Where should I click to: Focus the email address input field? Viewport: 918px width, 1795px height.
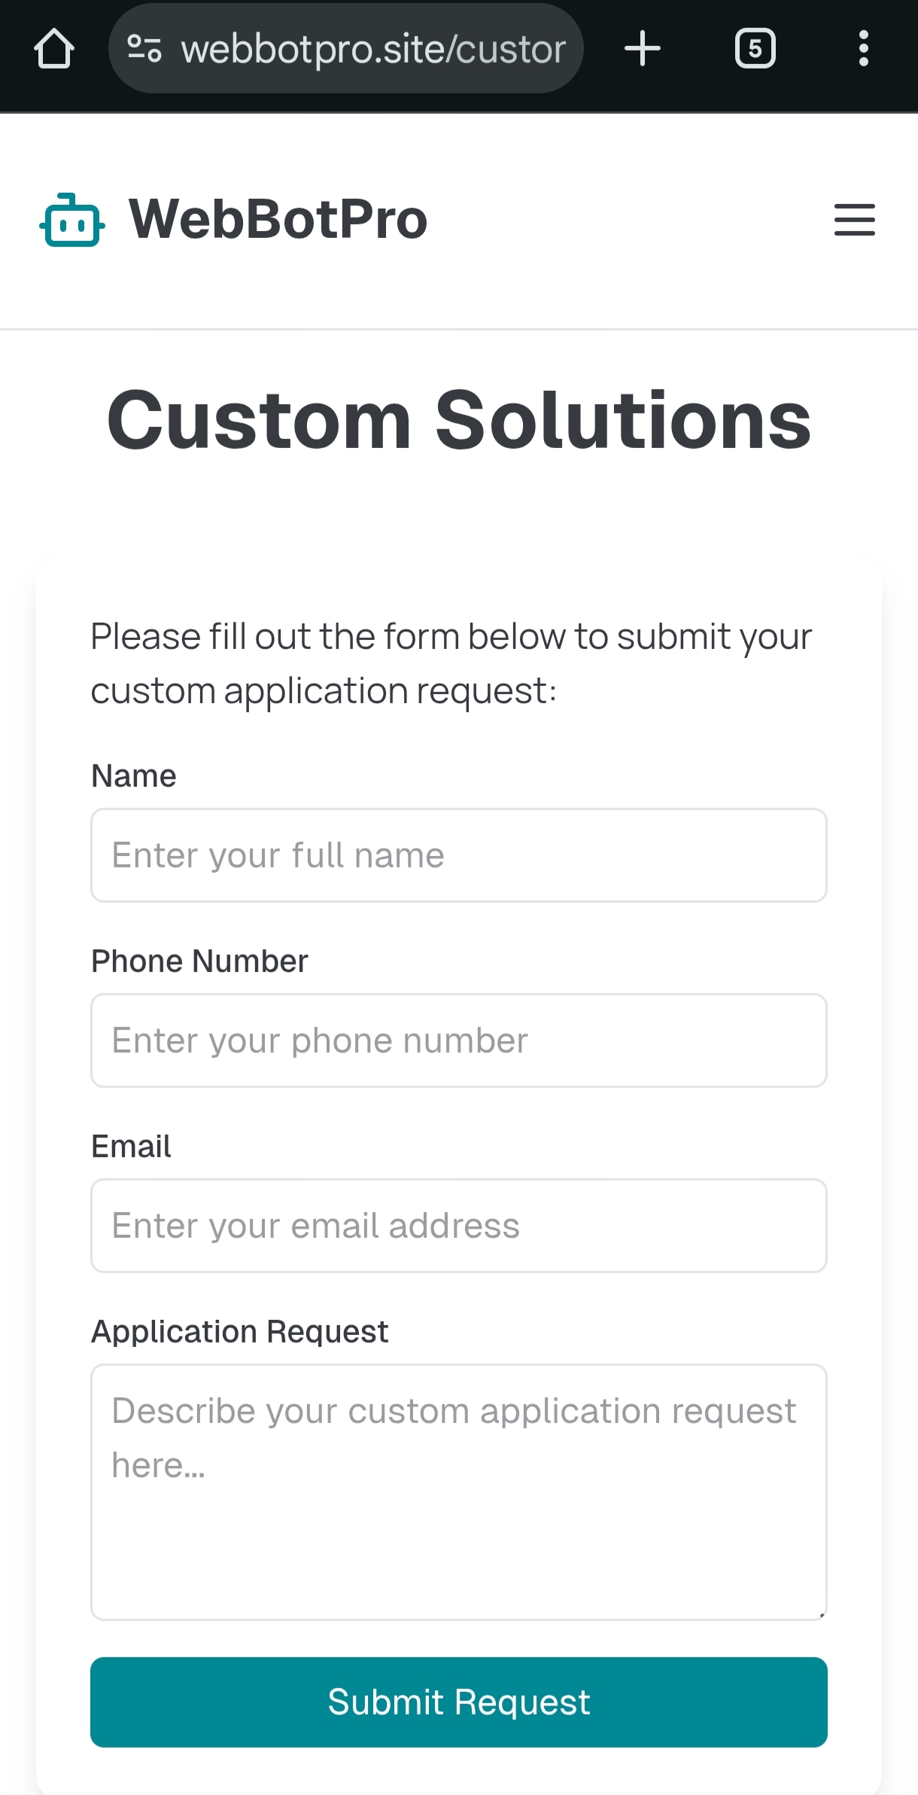pos(458,1226)
